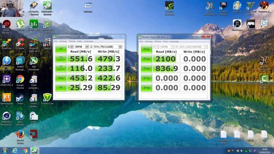
Task: Click the green All benchmark button
Action: [61, 49]
